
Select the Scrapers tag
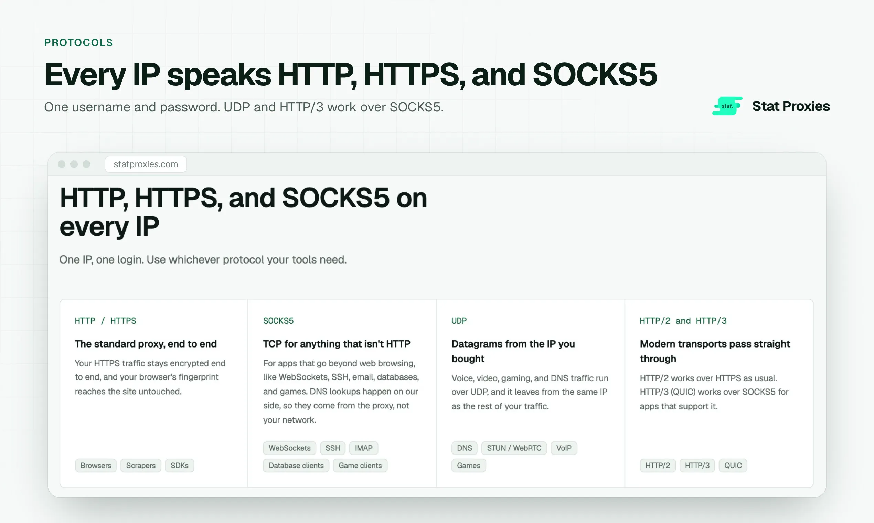141,465
